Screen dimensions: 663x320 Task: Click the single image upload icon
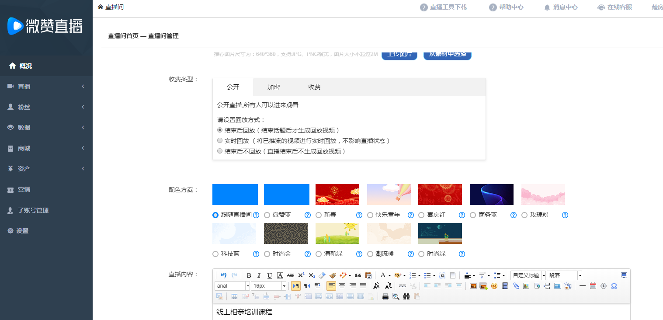[473, 286]
